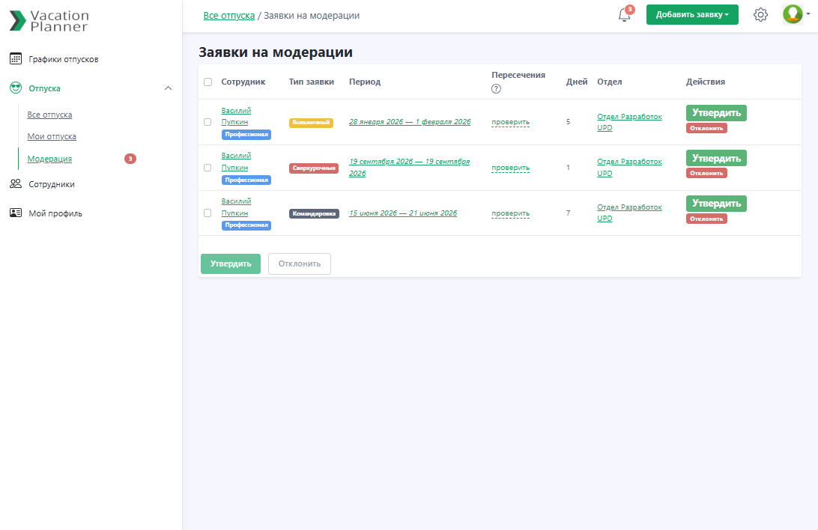Select the Командировка request row checkbox
Image resolution: width=818 pixels, height=530 pixels.
click(207, 213)
